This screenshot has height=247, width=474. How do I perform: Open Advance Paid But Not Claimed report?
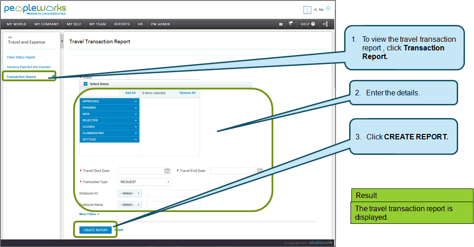pos(29,67)
